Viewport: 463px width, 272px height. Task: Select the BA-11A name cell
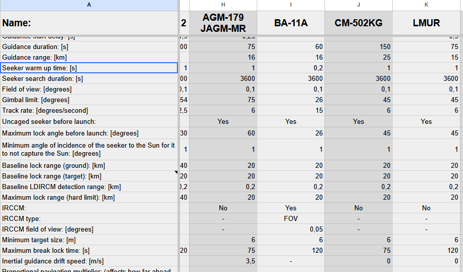pos(291,23)
